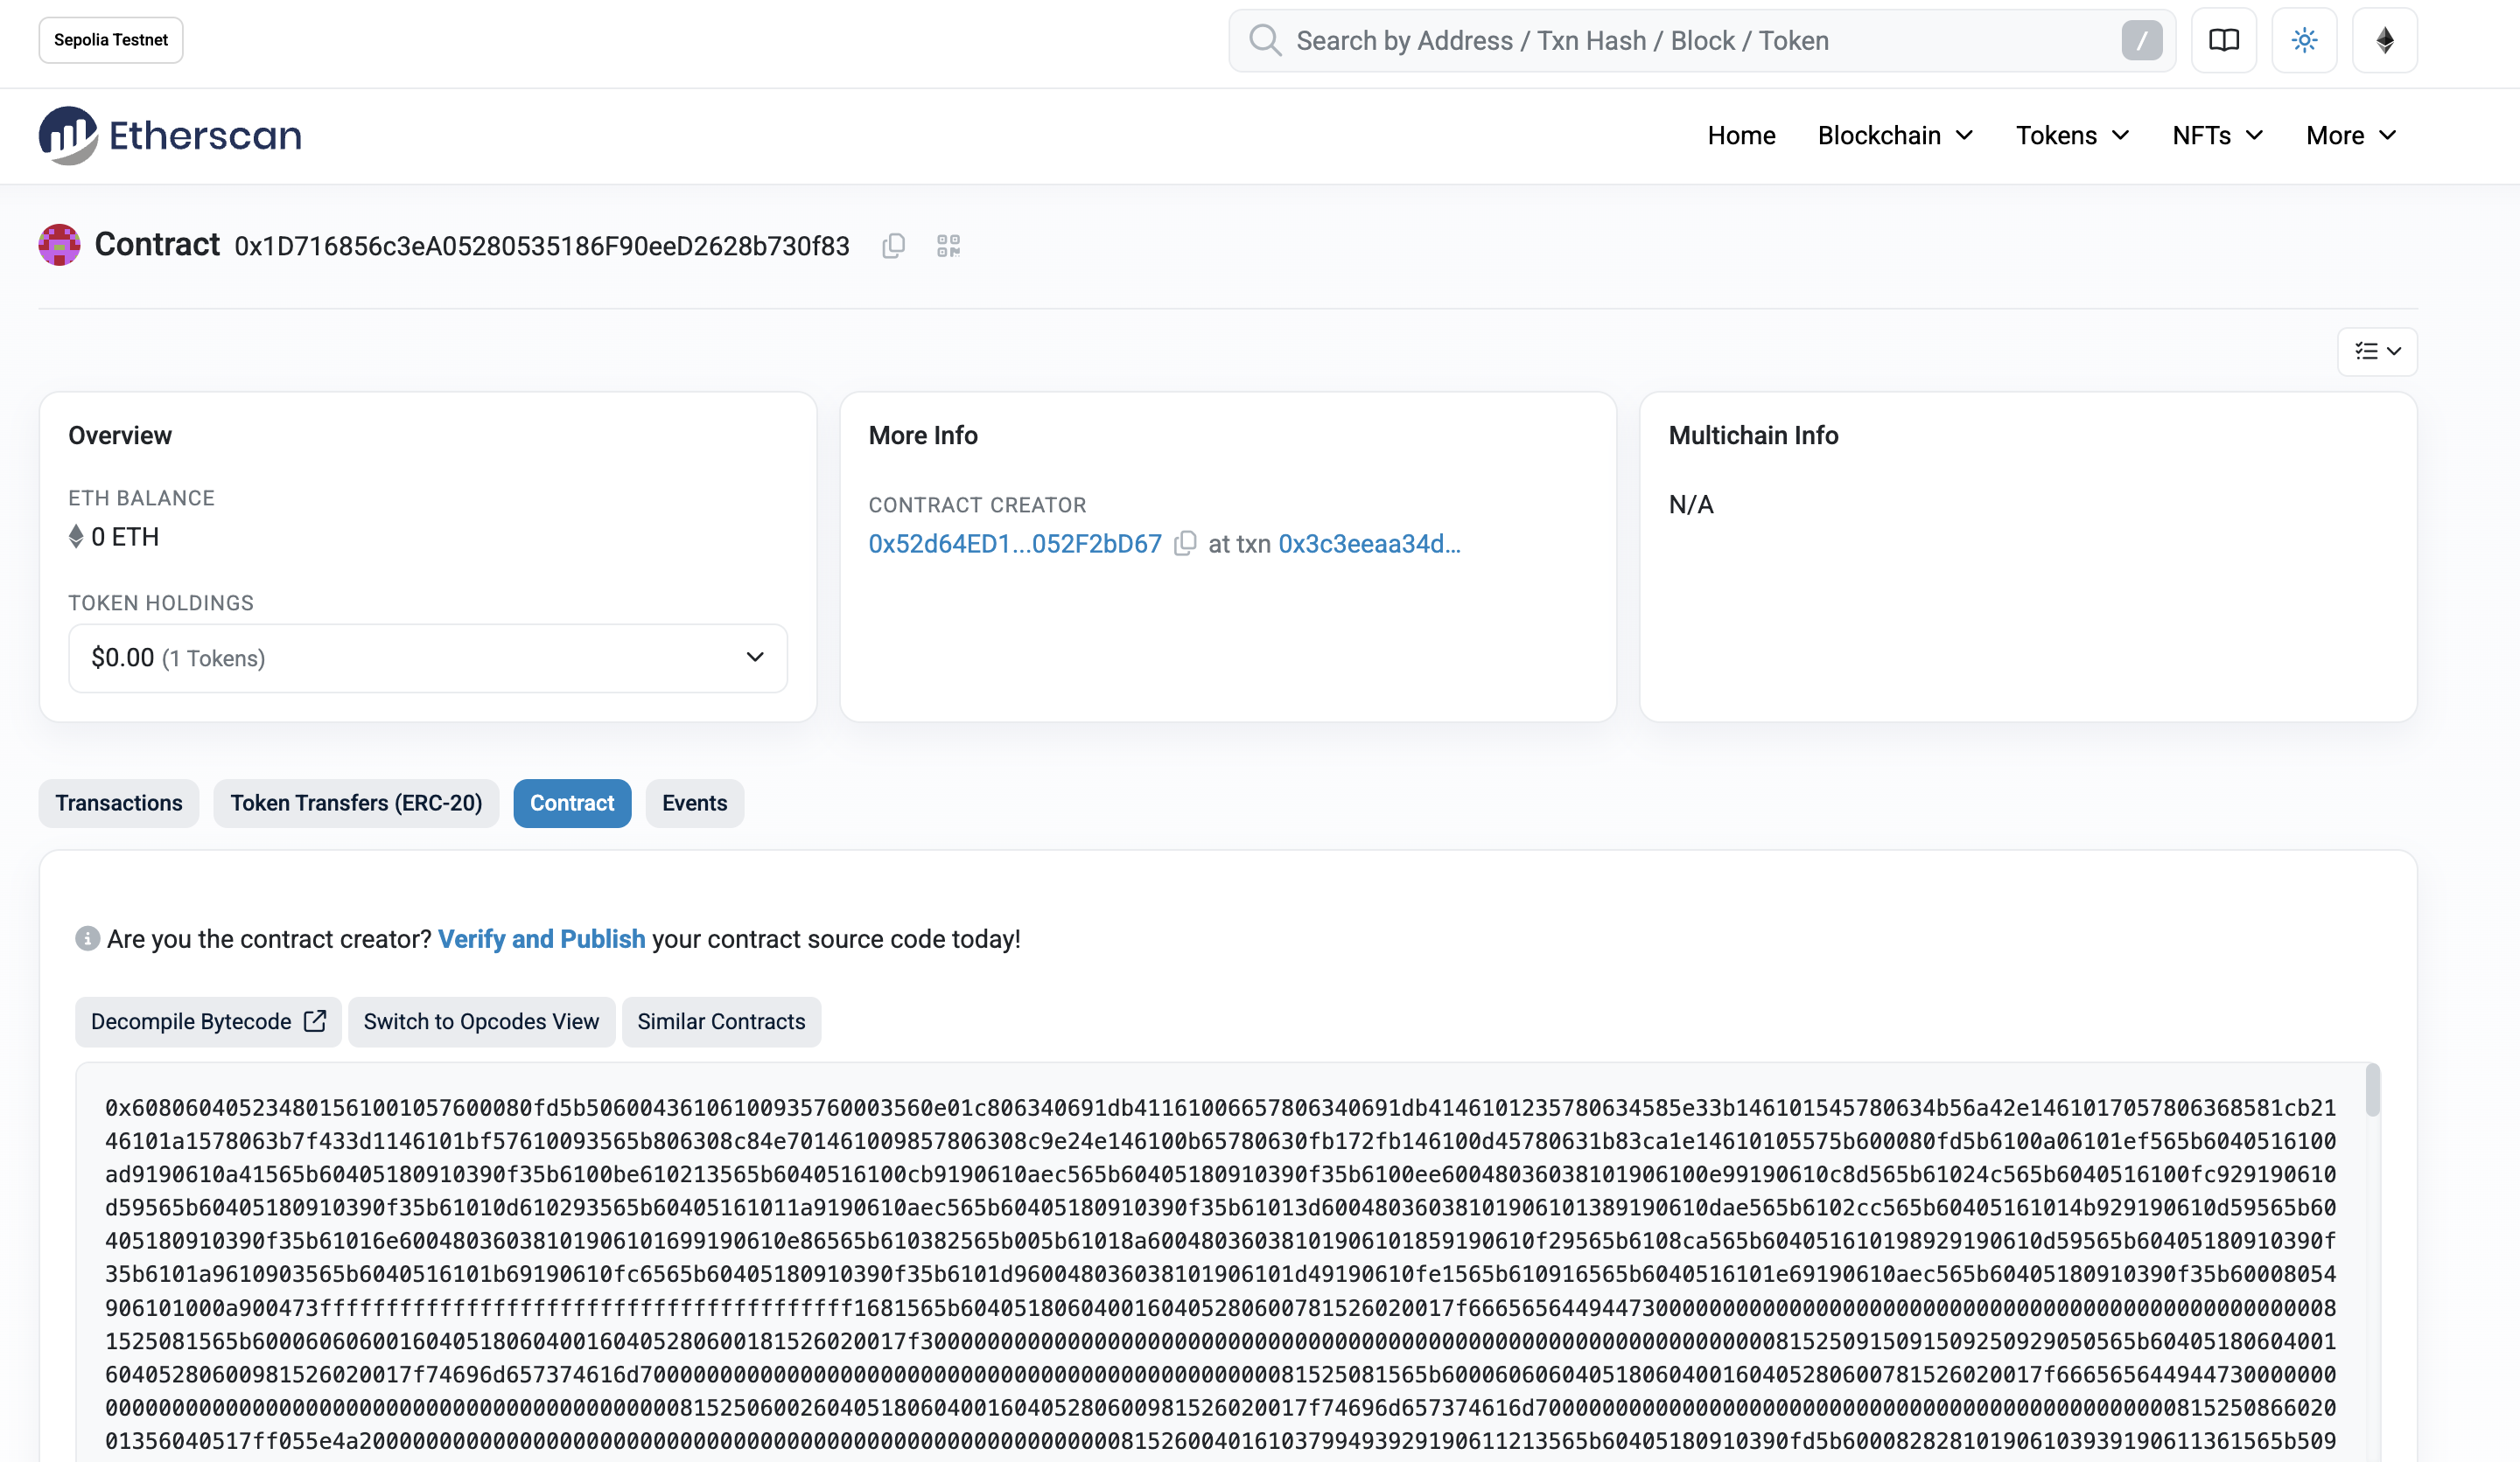2520x1462 pixels.
Task: Expand the Tokens navigation menu
Action: (x=2072, y=136)
